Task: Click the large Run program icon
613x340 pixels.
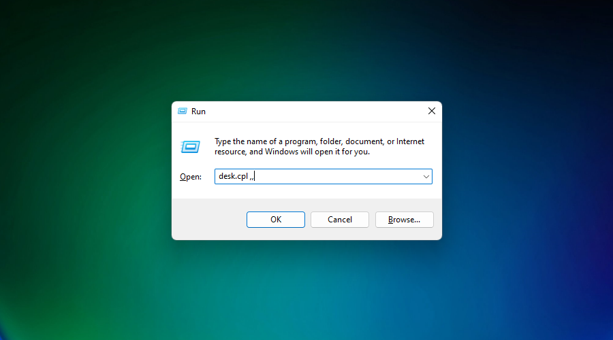Action: [191, 147]
